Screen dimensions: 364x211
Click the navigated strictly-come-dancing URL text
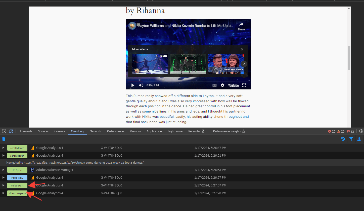[x=84, y=163]
